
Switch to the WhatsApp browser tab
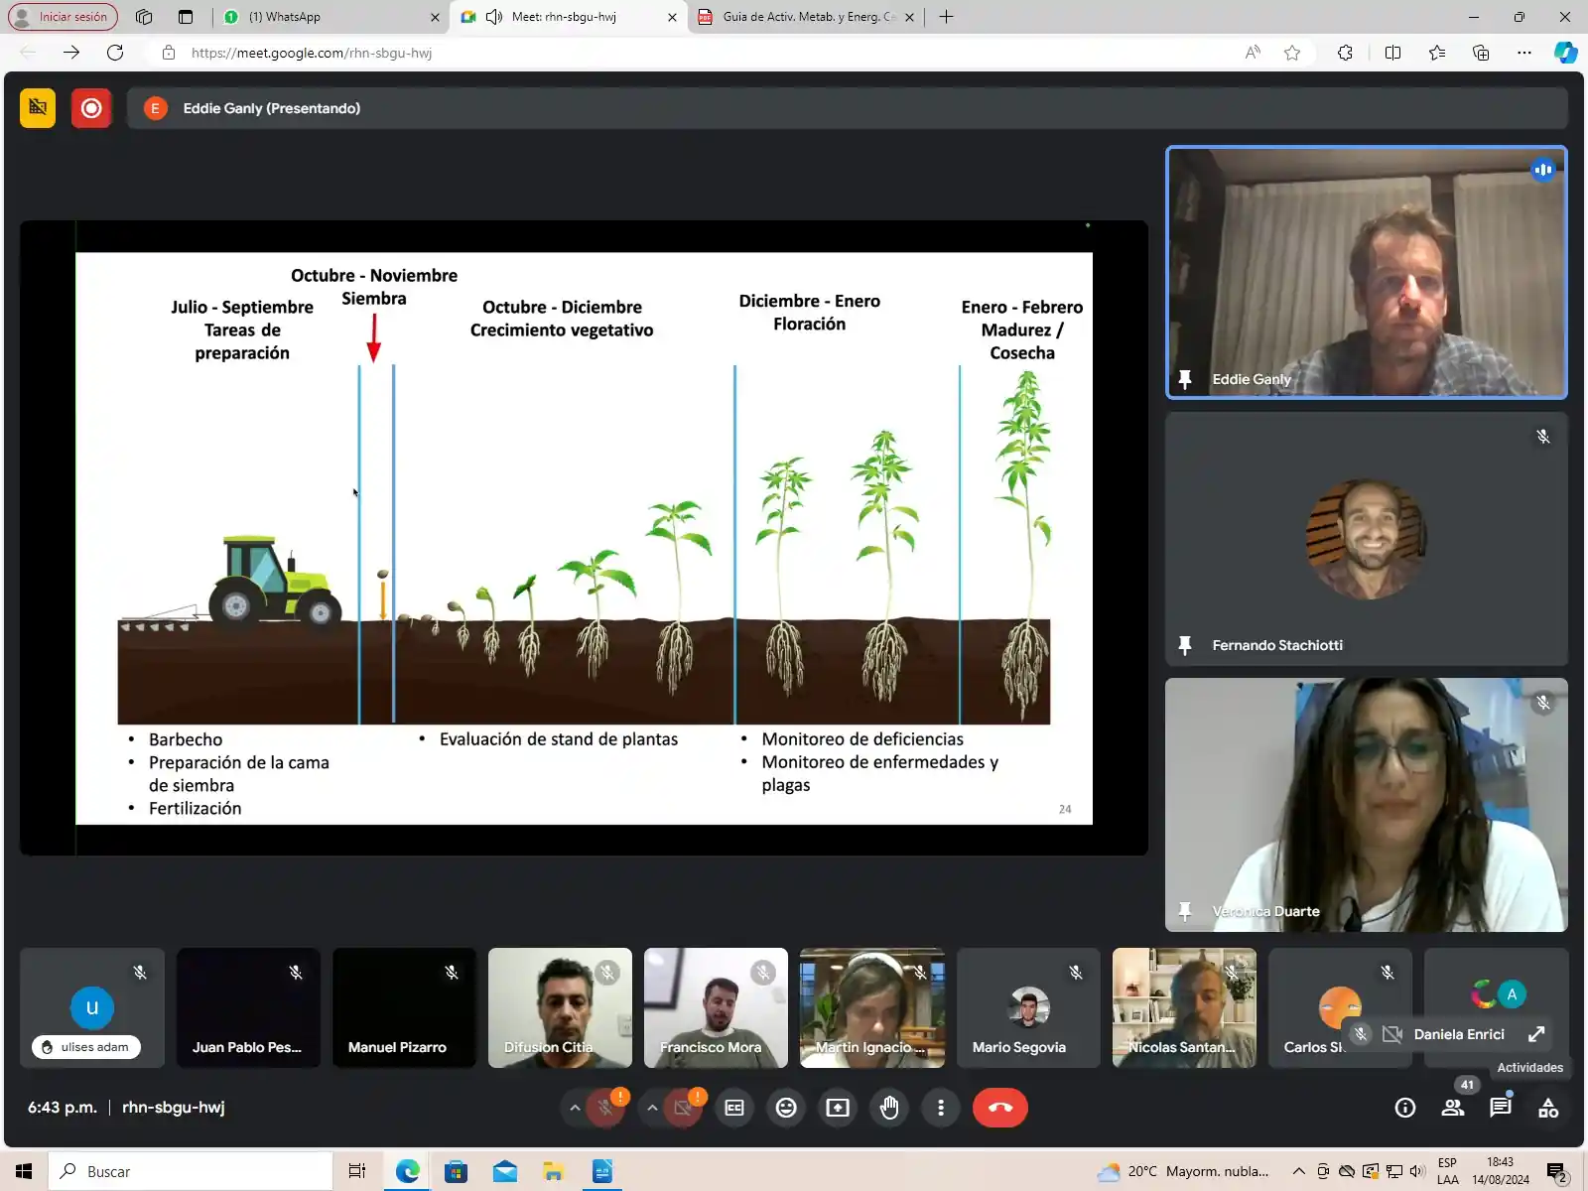tap(328, 17)
